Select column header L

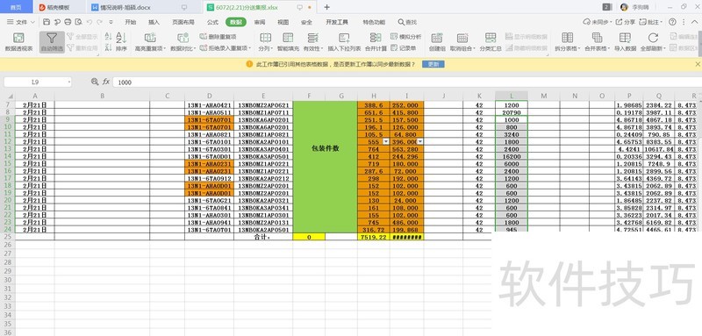[x=512, y=96]
